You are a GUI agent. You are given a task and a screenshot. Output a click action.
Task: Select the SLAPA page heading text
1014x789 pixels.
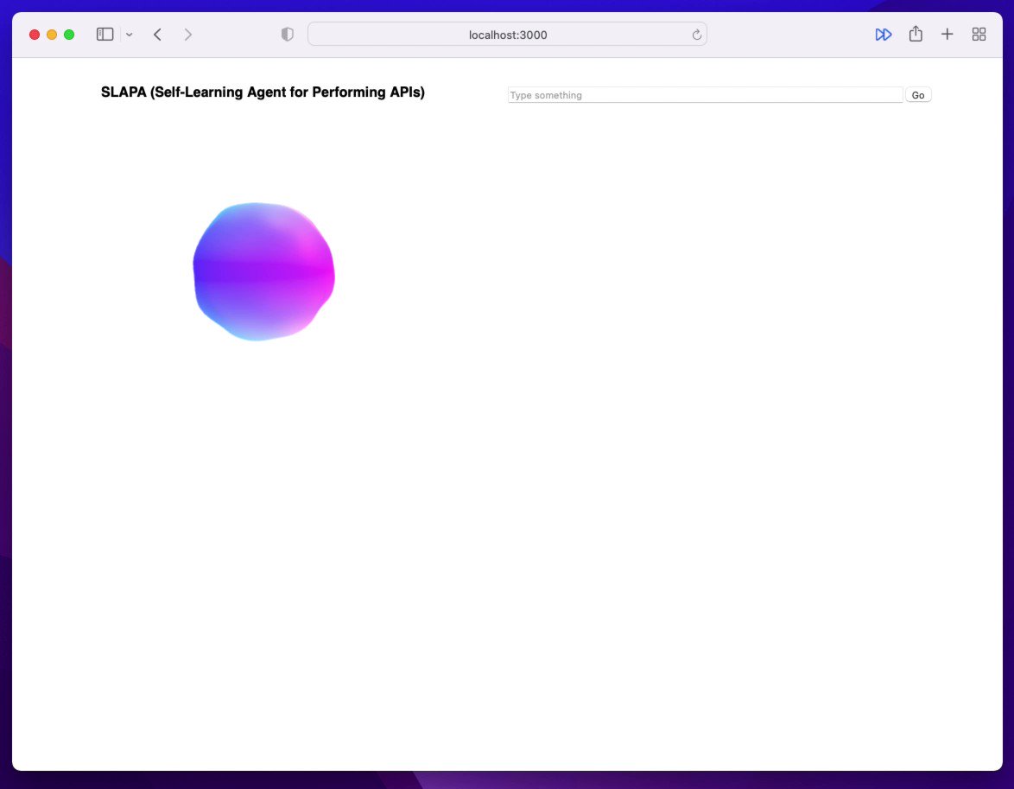(263, 92)
